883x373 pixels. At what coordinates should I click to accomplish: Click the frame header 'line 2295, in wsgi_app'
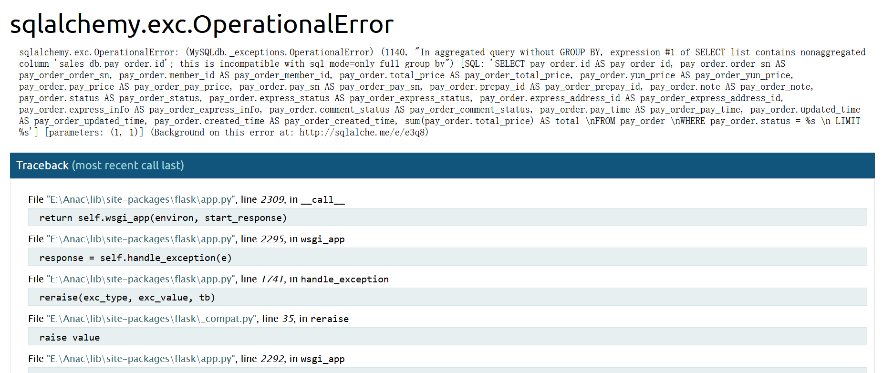(187, 239)
